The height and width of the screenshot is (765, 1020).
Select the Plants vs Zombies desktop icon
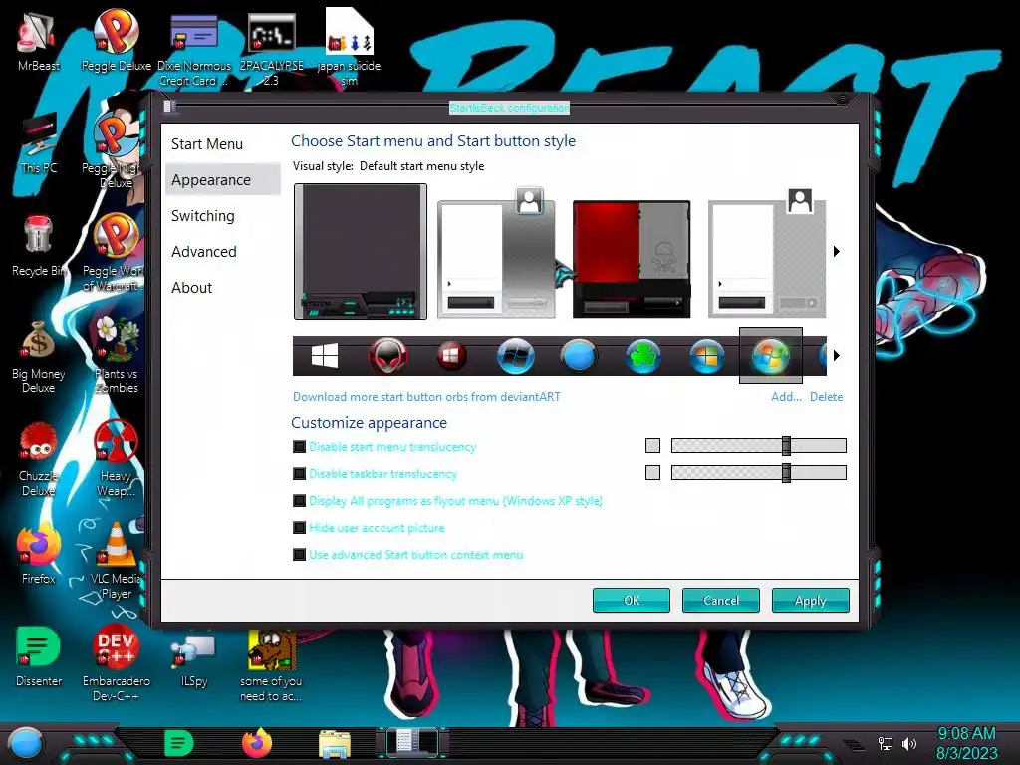tap(116, 356)
